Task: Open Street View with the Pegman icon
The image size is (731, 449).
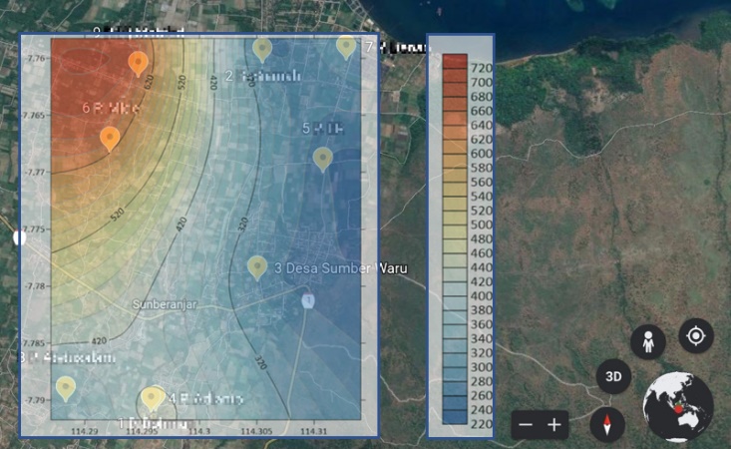Action: 648,342
